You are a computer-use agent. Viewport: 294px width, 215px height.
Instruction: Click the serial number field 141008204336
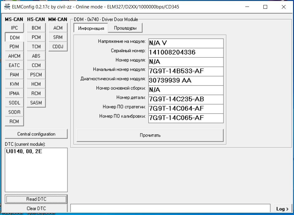pyautogui.click(x=186, y=52)
